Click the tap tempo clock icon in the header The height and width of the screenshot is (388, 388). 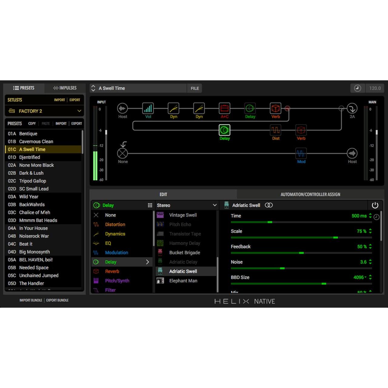358,88
